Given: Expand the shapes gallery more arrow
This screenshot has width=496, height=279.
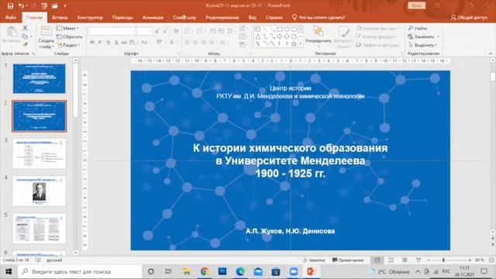Looking at the screenshot, I should pos(301,44).
